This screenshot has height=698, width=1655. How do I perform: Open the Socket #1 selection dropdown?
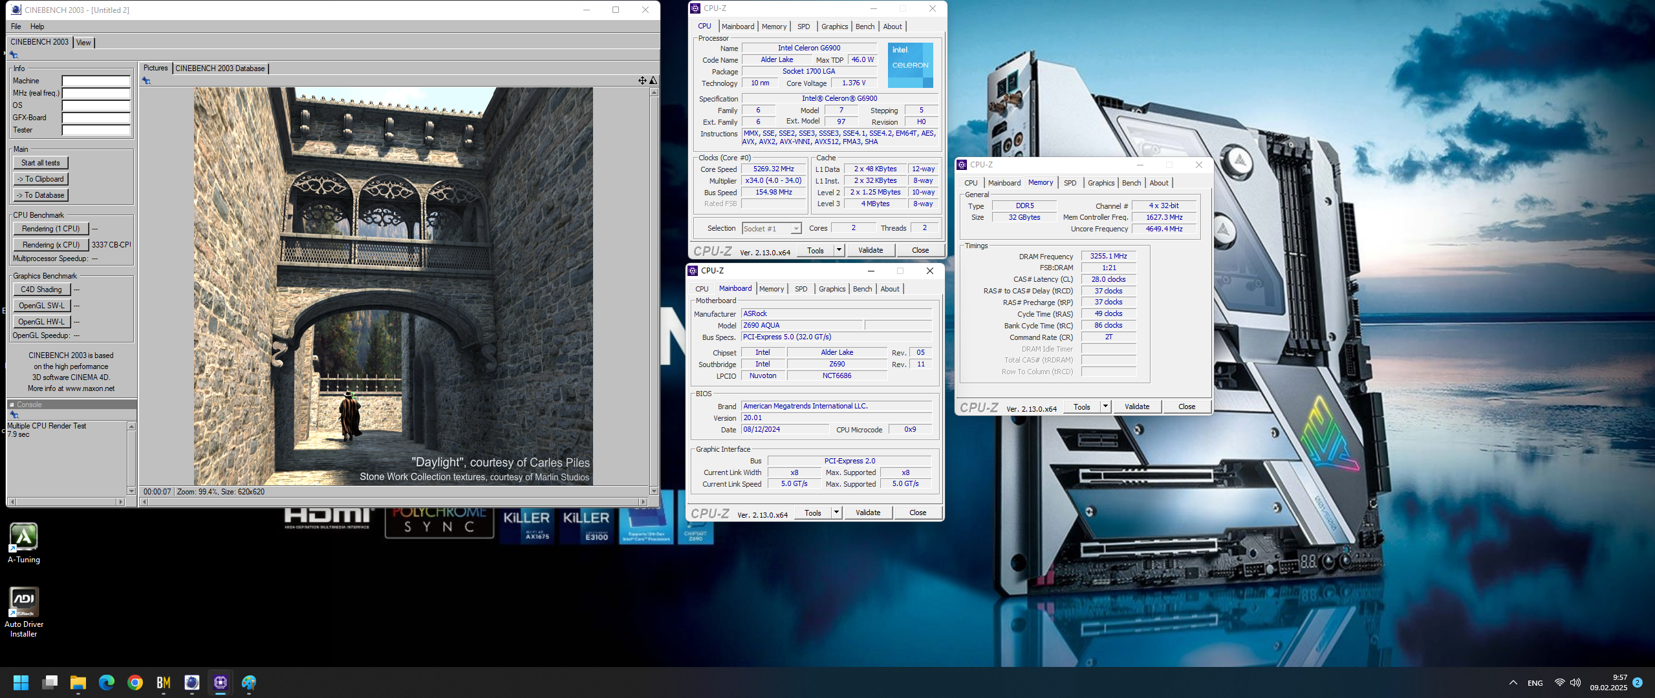[772, 229]
